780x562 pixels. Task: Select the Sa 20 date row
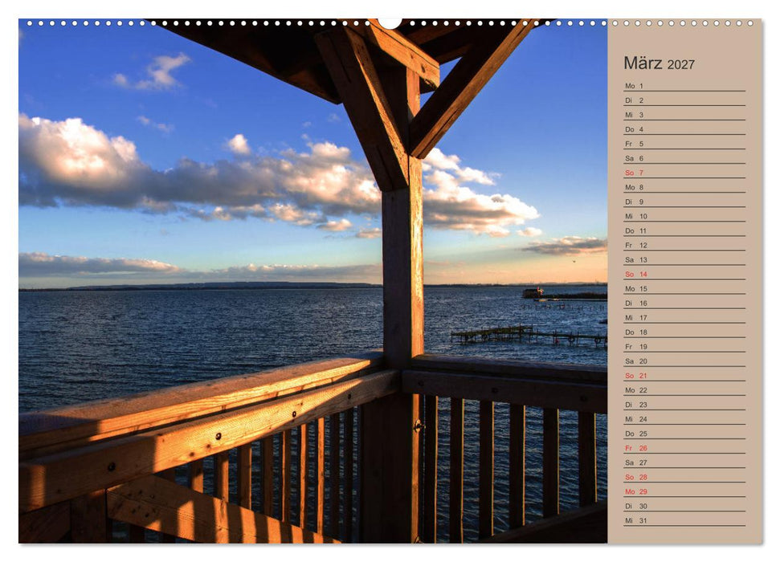[x=684, y=361]
